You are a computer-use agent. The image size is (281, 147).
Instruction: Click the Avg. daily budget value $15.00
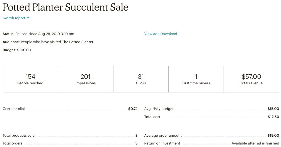pyautogui.click(x=273, y=109)
